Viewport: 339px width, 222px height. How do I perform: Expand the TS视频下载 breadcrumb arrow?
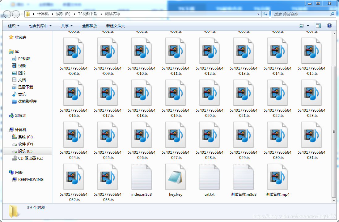[101, 14]
